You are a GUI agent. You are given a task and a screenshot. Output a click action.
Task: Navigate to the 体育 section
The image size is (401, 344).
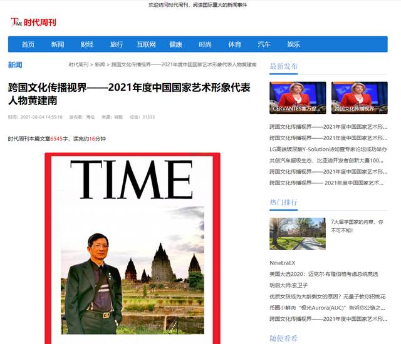tap(234, 44)
